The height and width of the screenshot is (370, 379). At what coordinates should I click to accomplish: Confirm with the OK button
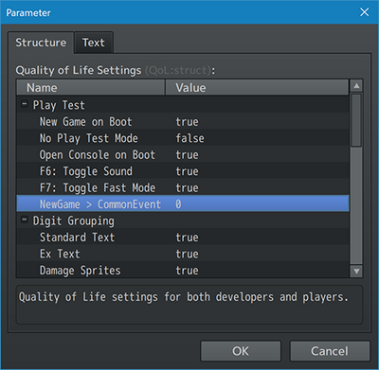coord(241,351)
